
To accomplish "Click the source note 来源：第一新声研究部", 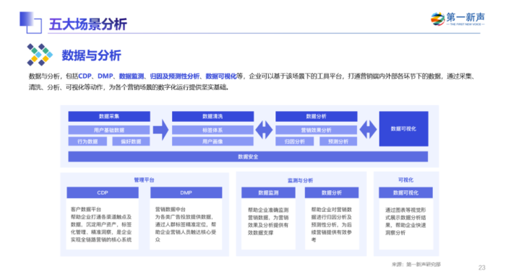I will click(416, 264).
